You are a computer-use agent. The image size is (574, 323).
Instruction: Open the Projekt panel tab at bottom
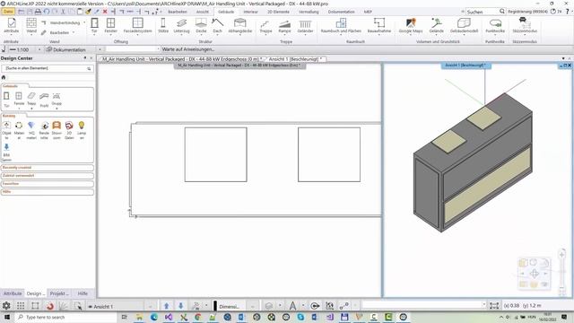click(59, 293)
